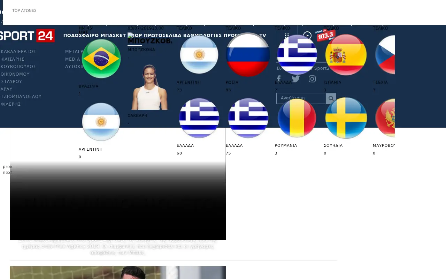This screenshot has height=279, width=446.
Task: Click the ΟΙΚΟΝΟΜΟΥ columnist link
Action: pos(15,74)
